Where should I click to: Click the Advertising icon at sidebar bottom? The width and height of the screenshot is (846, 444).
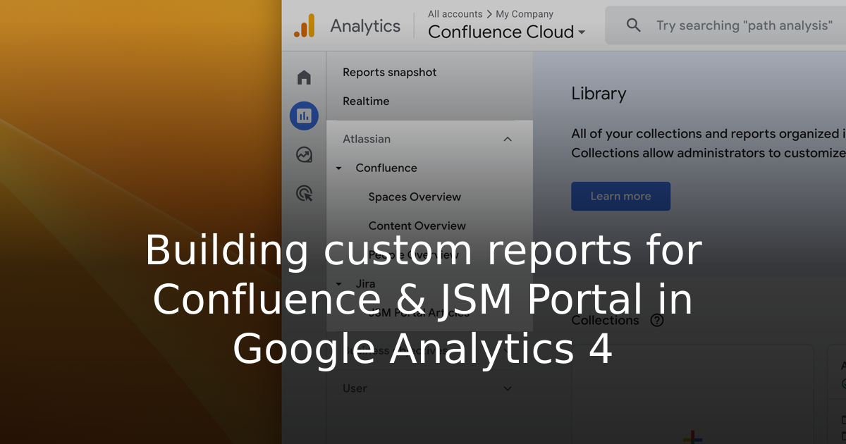click(x=304, y=193)
